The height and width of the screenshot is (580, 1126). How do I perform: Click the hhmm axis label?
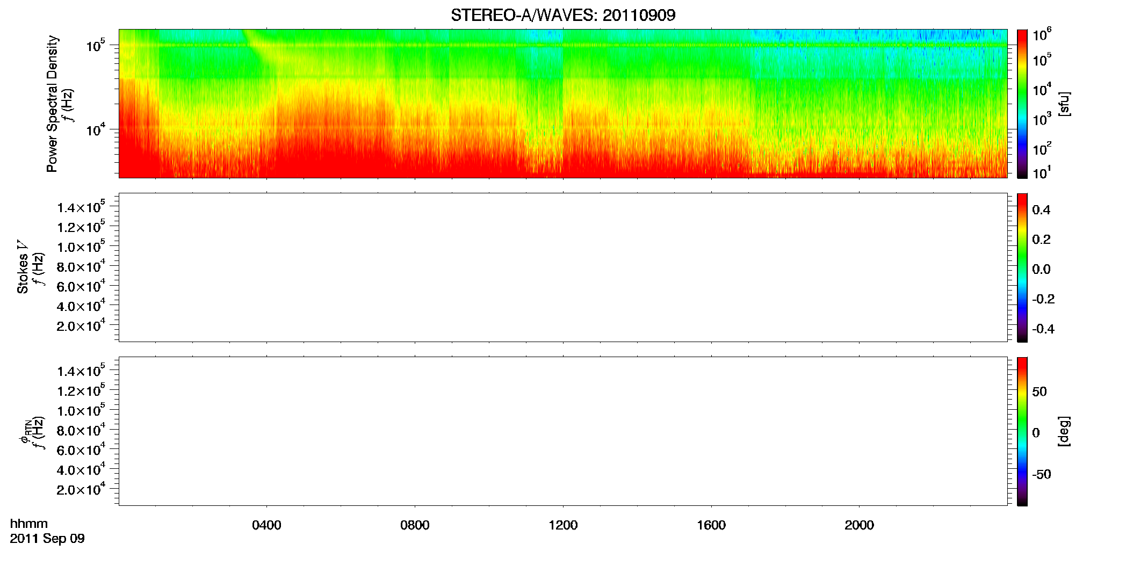point(29,524)
